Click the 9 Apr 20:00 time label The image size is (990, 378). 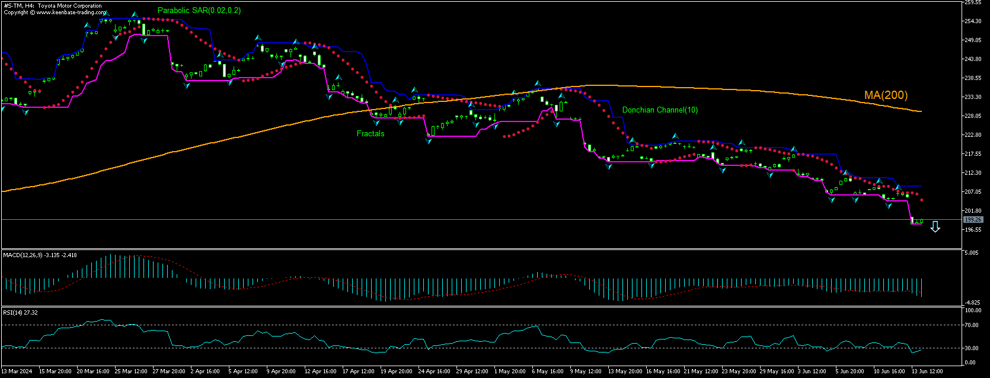(281, 371)
